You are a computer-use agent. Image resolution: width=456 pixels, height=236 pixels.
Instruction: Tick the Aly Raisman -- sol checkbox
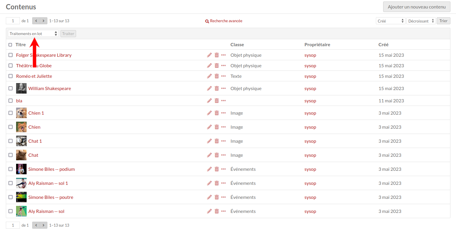11,211
